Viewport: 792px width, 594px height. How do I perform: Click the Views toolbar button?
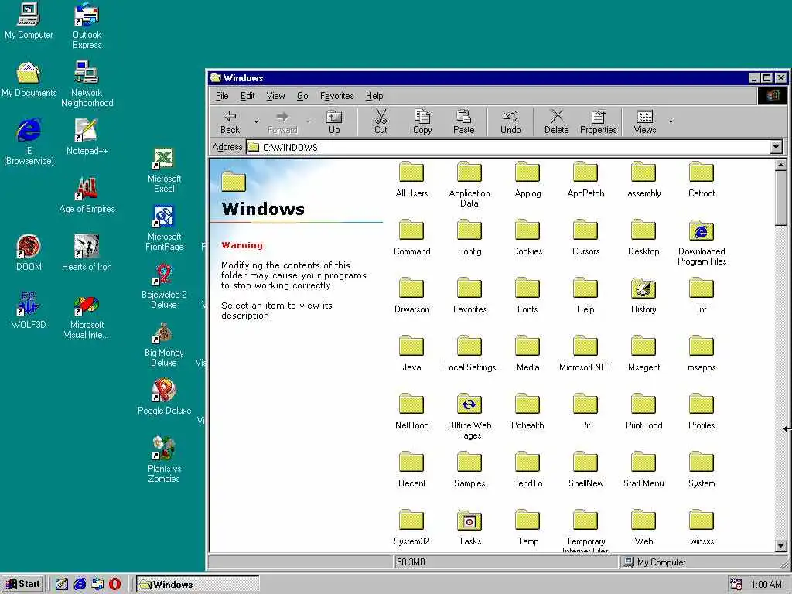click(645, 121)
